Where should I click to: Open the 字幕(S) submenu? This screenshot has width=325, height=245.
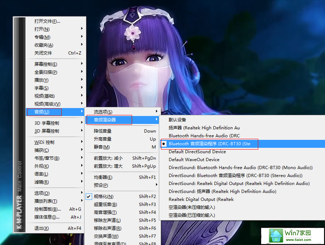55,88
